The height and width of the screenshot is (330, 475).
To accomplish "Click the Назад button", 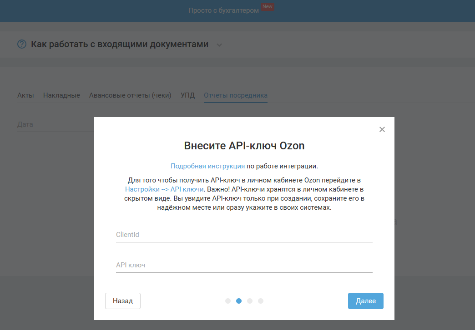I will pos(123,301).
